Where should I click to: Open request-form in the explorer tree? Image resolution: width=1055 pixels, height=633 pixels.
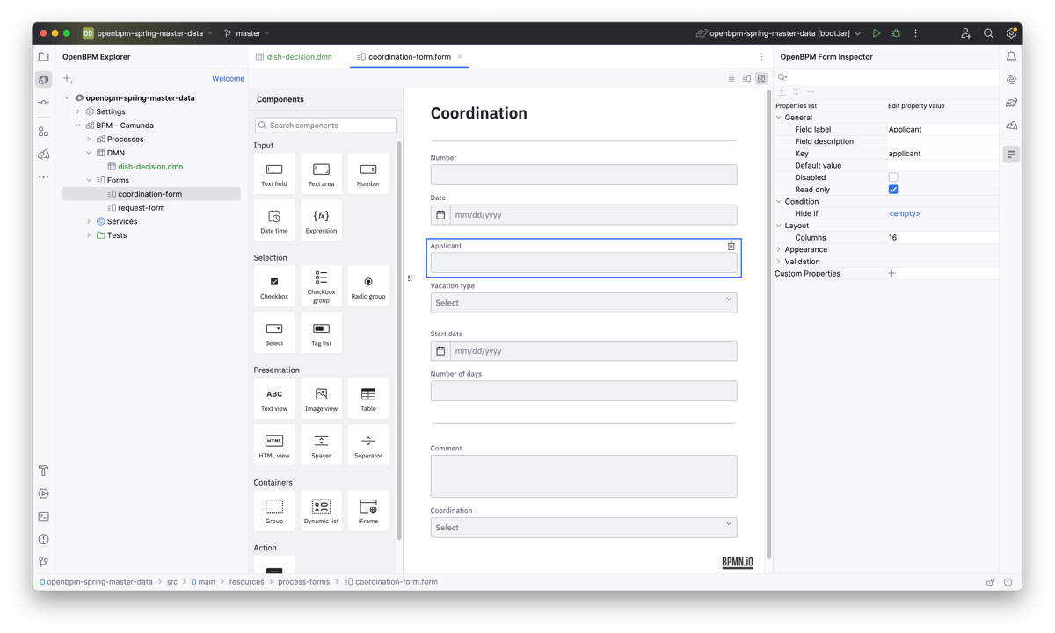click(141, 208)
